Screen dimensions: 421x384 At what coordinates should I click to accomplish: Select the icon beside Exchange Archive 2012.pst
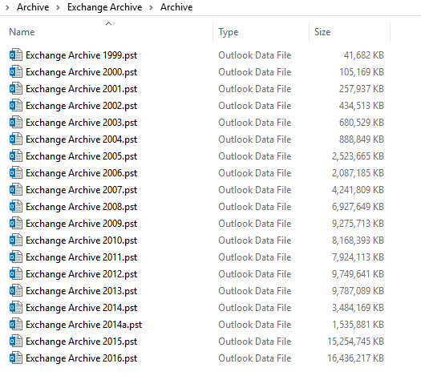pyautogui.click(x=16, y=274)
